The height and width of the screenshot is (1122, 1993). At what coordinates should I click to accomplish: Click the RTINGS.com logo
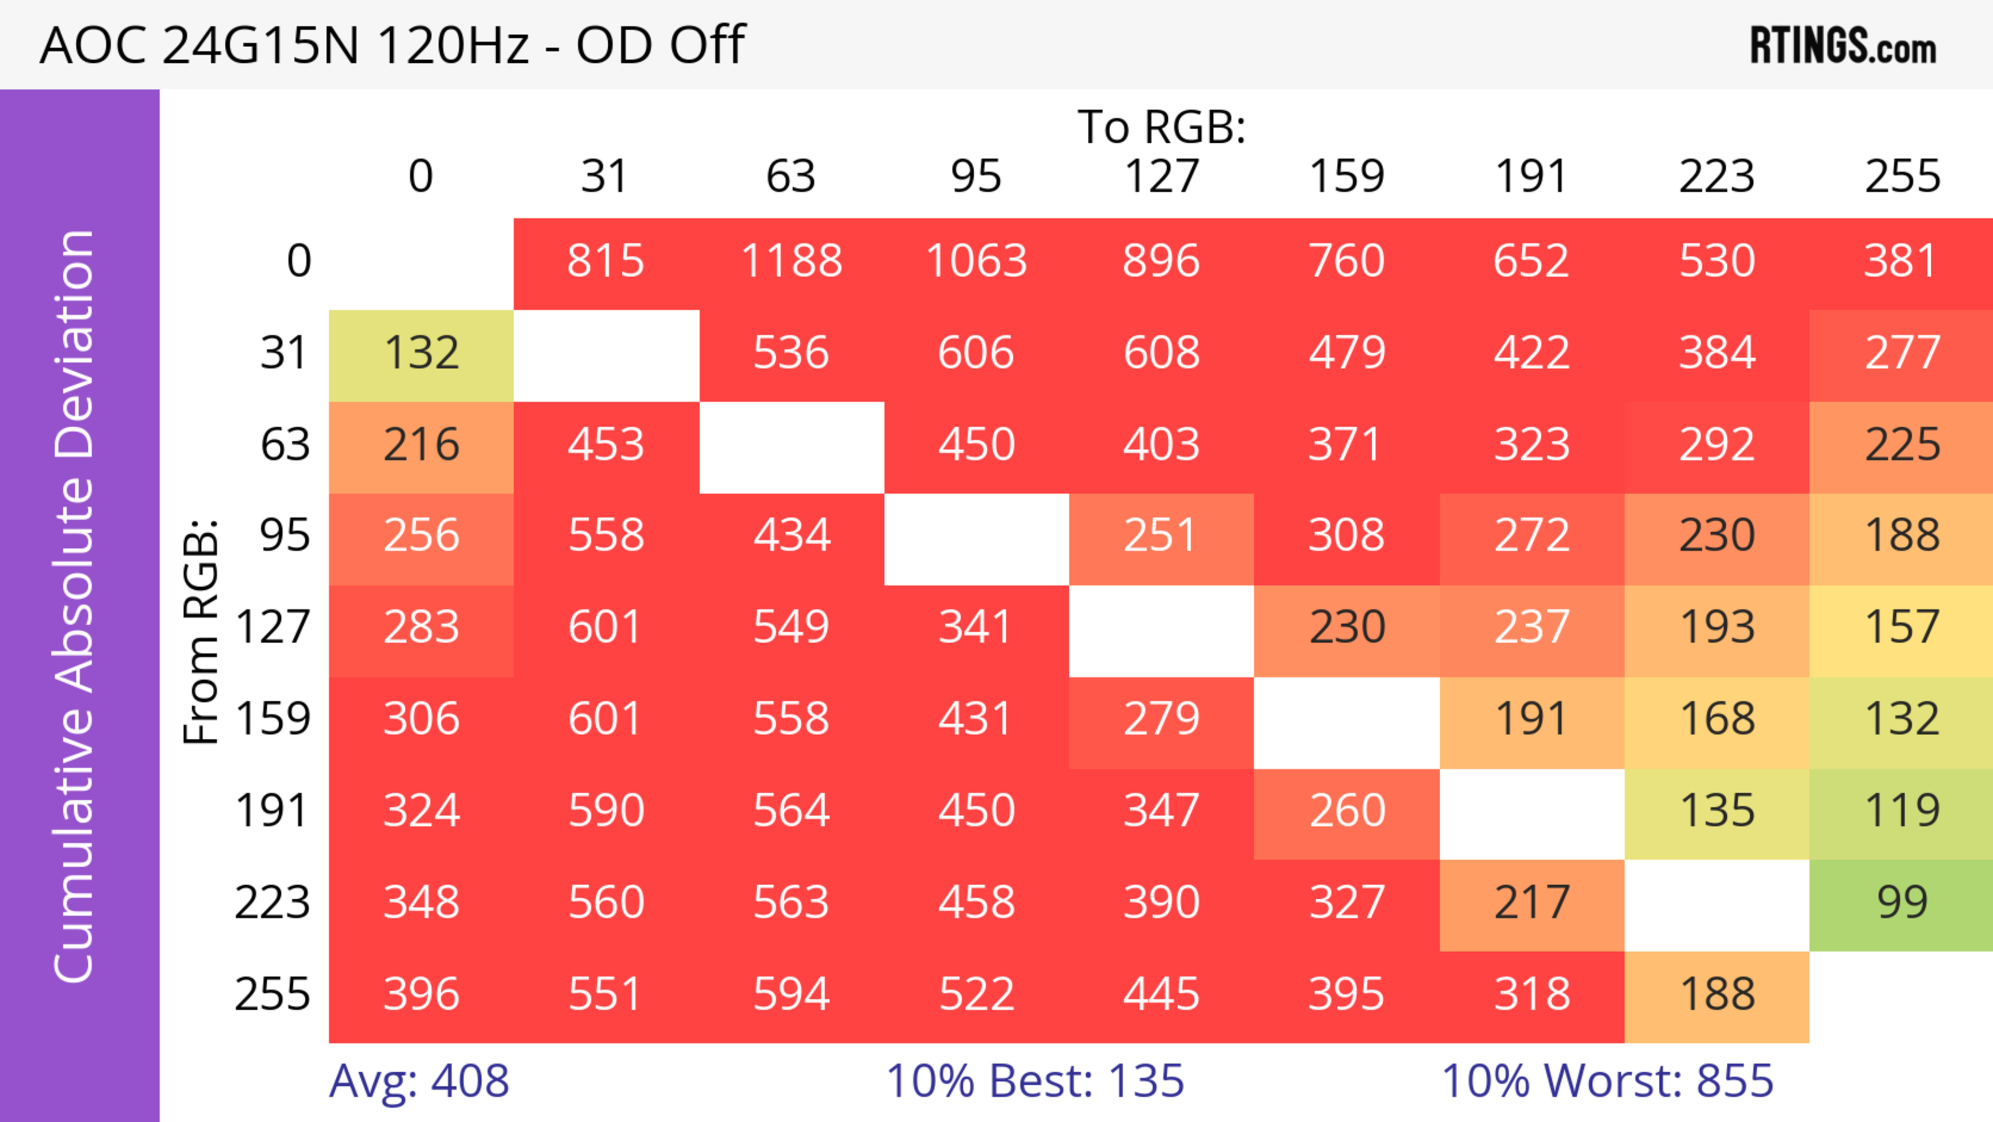[1842, 46]
